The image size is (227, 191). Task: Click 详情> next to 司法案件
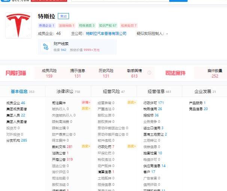point(86,103)
